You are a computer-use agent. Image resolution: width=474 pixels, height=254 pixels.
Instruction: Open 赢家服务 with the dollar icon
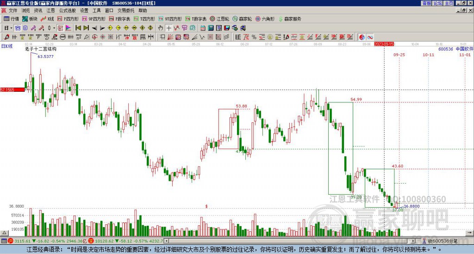[290, 19]
